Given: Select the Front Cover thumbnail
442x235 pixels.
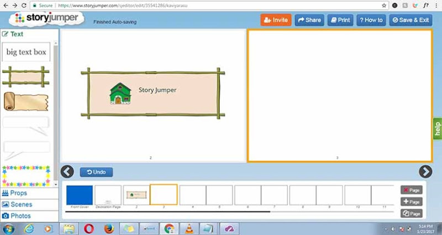Looking at the screenshot, I should 80,195.
